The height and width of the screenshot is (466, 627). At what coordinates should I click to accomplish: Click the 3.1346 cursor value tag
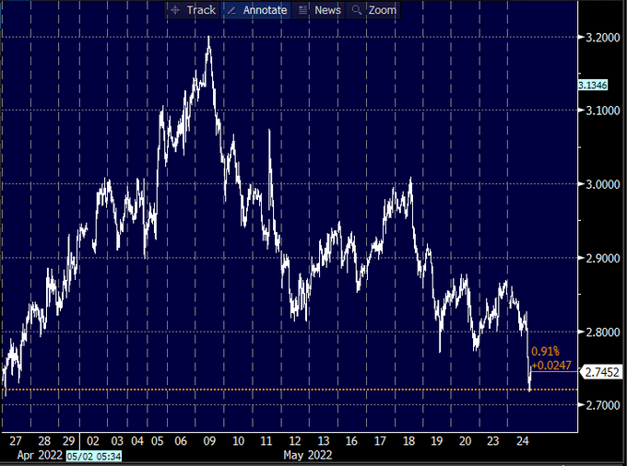tap(593, 85)
